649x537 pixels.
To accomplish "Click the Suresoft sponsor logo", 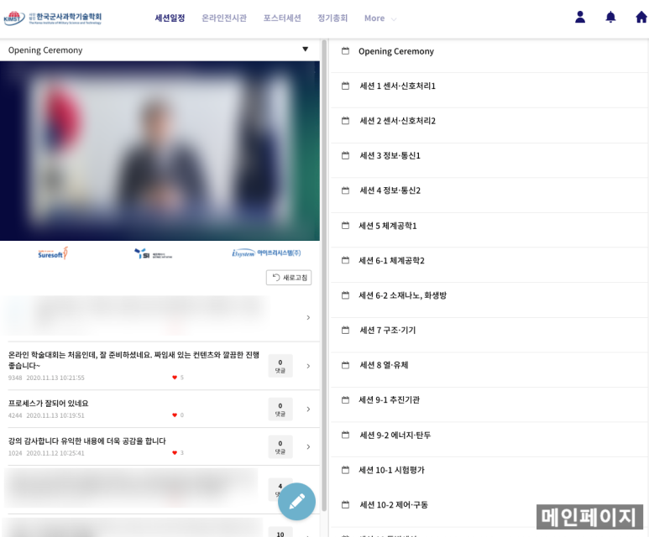I will click(53, 253).
